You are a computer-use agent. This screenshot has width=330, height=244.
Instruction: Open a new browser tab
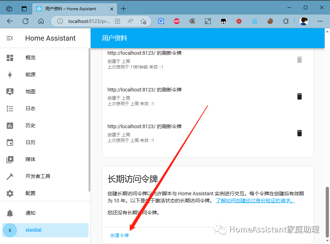coord(124,8)
